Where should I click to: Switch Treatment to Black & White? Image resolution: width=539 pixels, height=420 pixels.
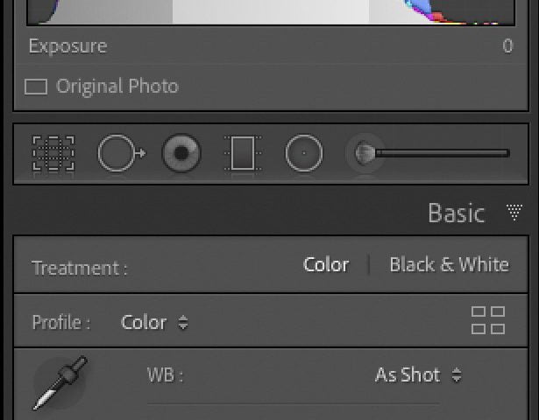(449, 265)
